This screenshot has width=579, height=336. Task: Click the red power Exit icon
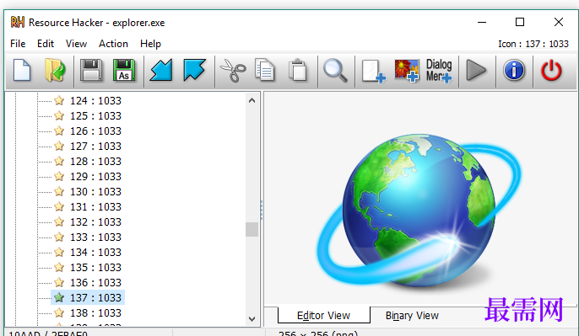[551, 70]
